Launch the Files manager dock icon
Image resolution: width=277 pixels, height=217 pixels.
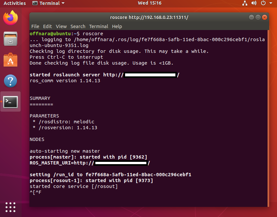[x=10, y=39]
